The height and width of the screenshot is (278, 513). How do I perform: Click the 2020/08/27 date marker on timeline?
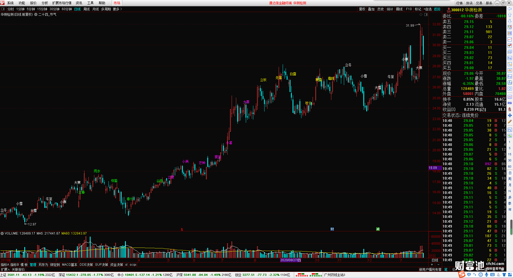[x=291, y=260]
